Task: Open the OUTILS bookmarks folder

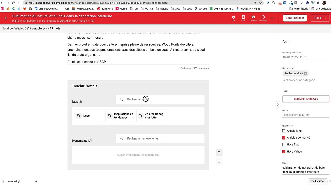Action: [147, 8]
